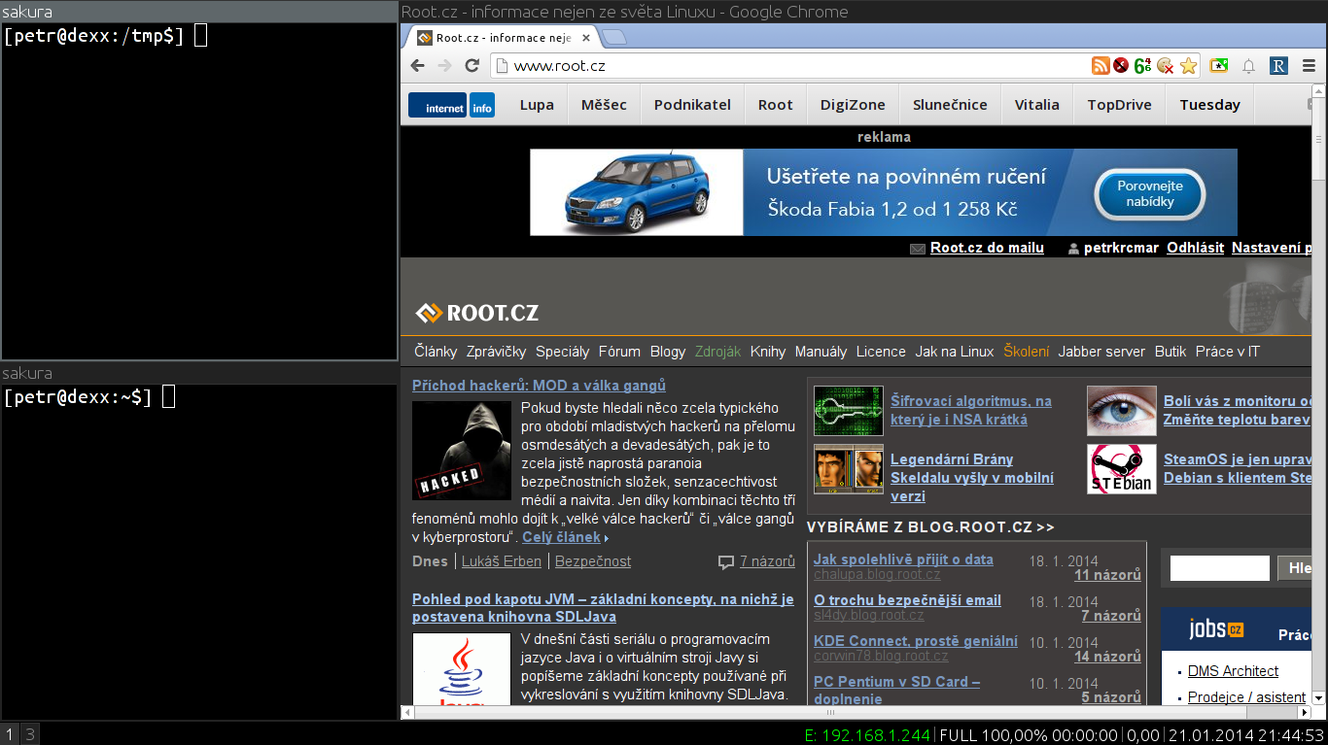
Task: Open the Root.cz do mailu link
Action: [987, 248]
